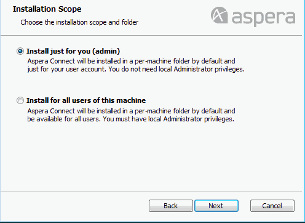The image size is (305, 223).
Task: Click the 'aspera' wordmark text
Action: pos(264,17)
